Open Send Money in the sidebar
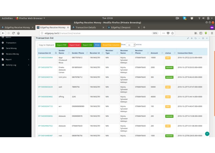215x153 pixels. coord(11,48)
